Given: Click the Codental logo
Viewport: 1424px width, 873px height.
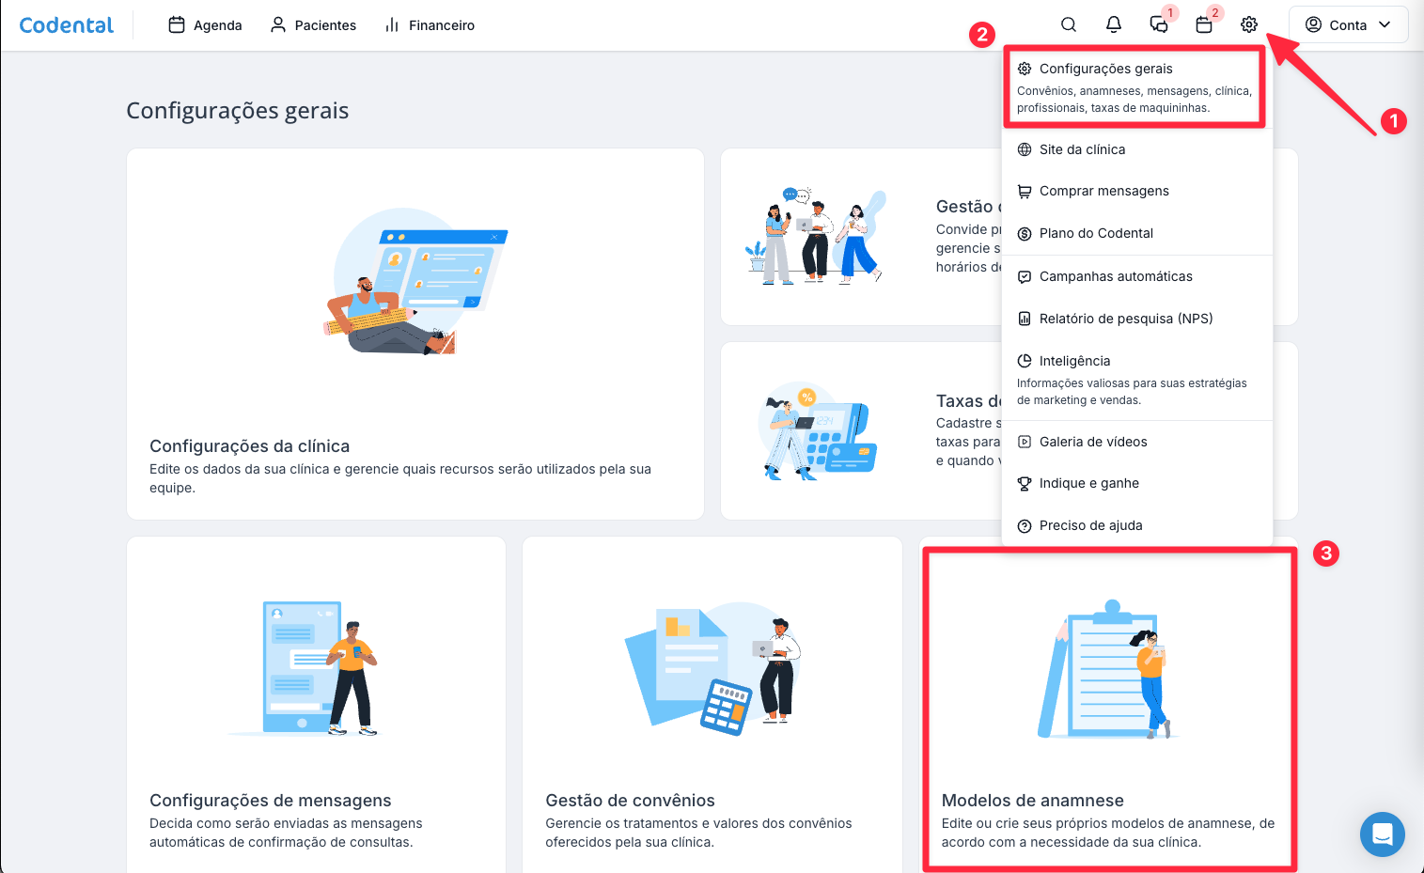Looking at the screenshot, I should (67, 25).
